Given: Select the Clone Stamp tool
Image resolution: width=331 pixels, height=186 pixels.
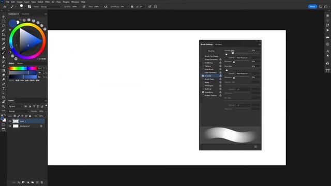Looking at the screenshot, I should coord(4,57).
